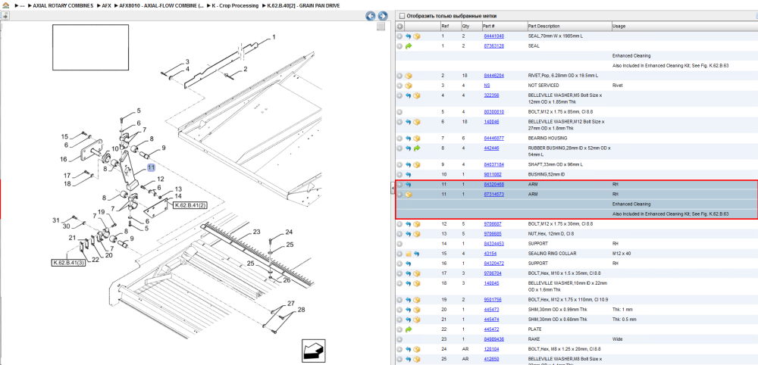Click the small square icon in the diagram's top-right corner

click(381, 26)
